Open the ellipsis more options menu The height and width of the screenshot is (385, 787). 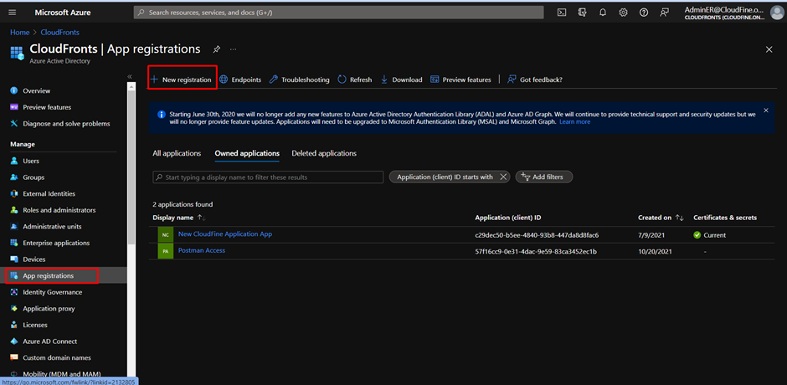(x=233, y=49)
